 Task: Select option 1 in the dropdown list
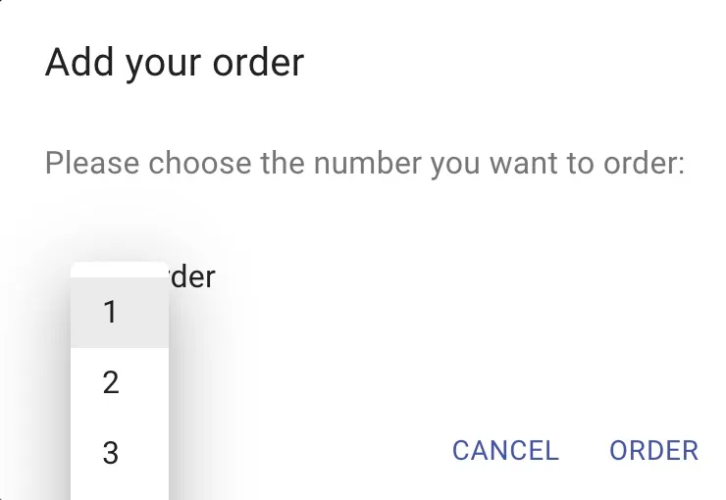click(110, 313)
